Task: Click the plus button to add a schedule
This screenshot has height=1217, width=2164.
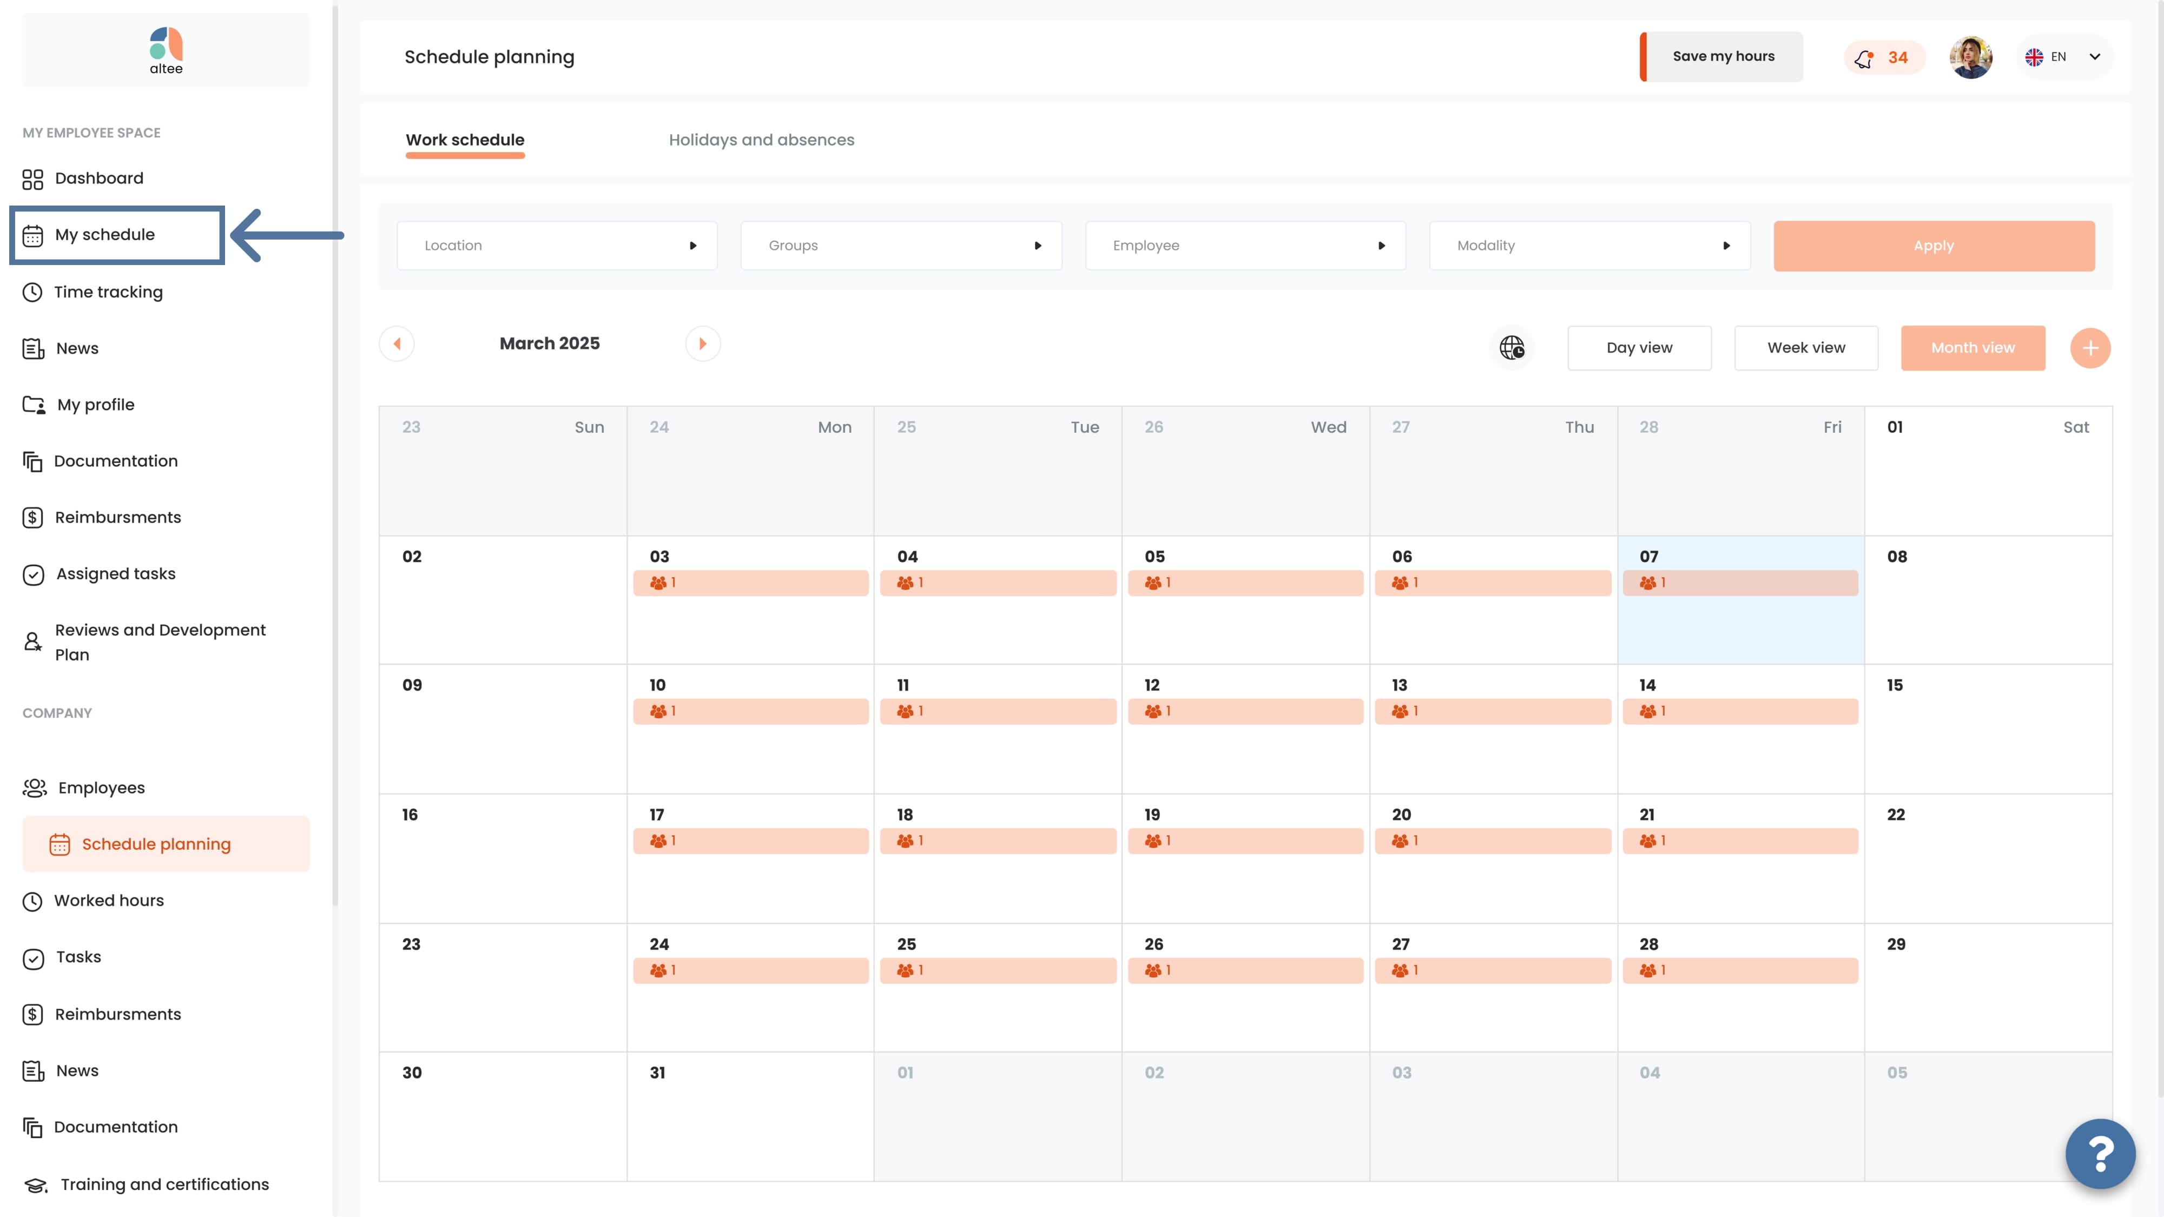Action: point(2090,348)
